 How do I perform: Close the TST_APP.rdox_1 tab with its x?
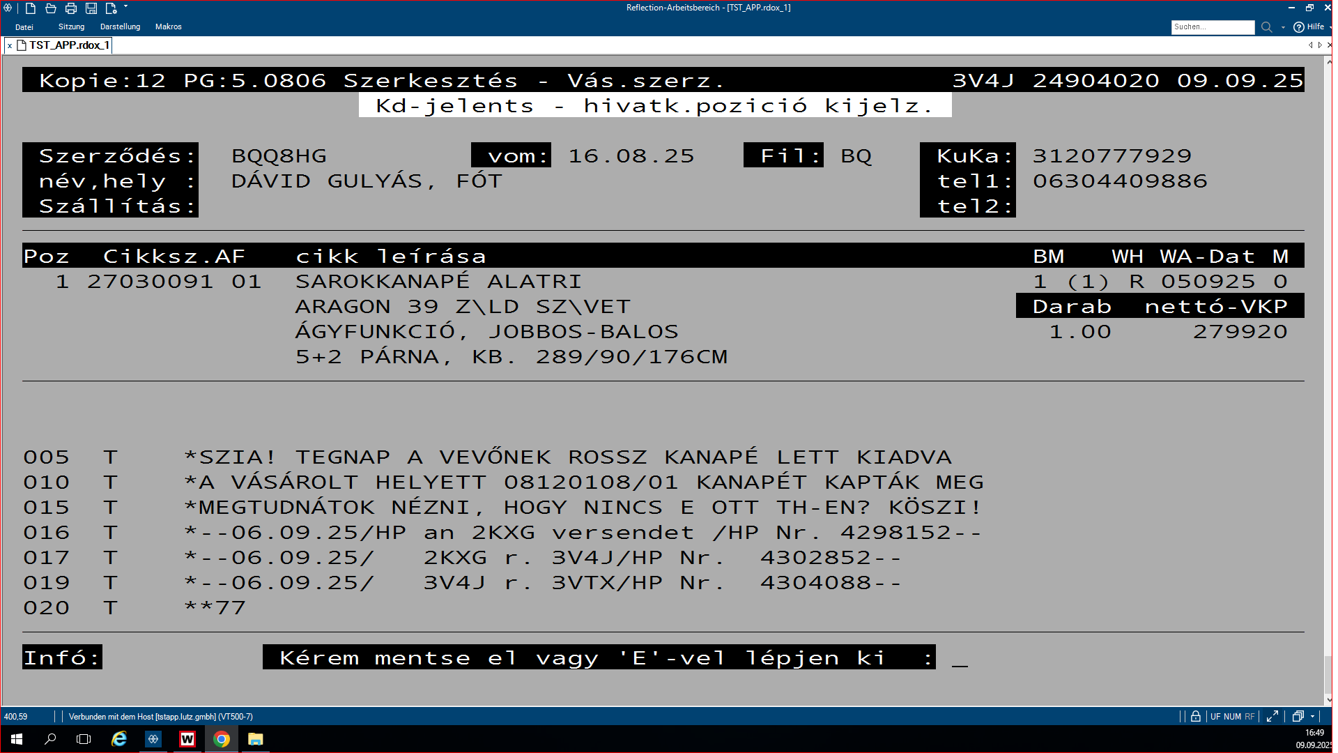[x=10, y=46]
